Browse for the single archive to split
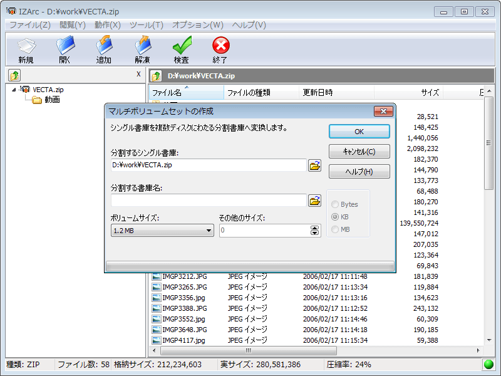Screen dimensions: 501x376 point(314,165)
